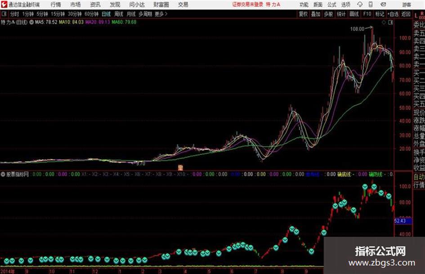The width and height of the screenshot is (425, 274).
Task: Click the 画线 drawing tool button
Action: pyautogui.click(x=354, y=14)
